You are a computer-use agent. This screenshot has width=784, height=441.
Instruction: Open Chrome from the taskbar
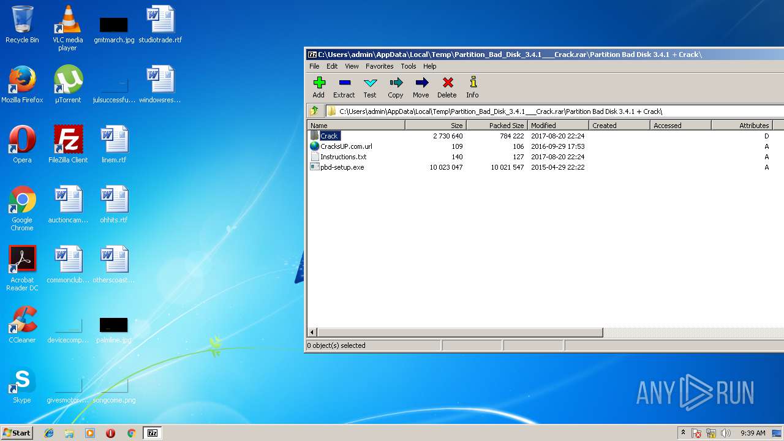(x=131, y=433)
